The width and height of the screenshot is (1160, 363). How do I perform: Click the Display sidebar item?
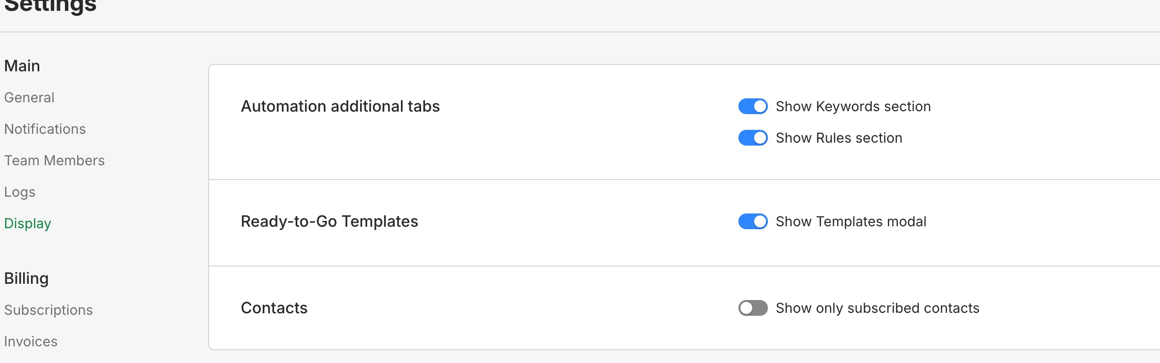[28, 223]
